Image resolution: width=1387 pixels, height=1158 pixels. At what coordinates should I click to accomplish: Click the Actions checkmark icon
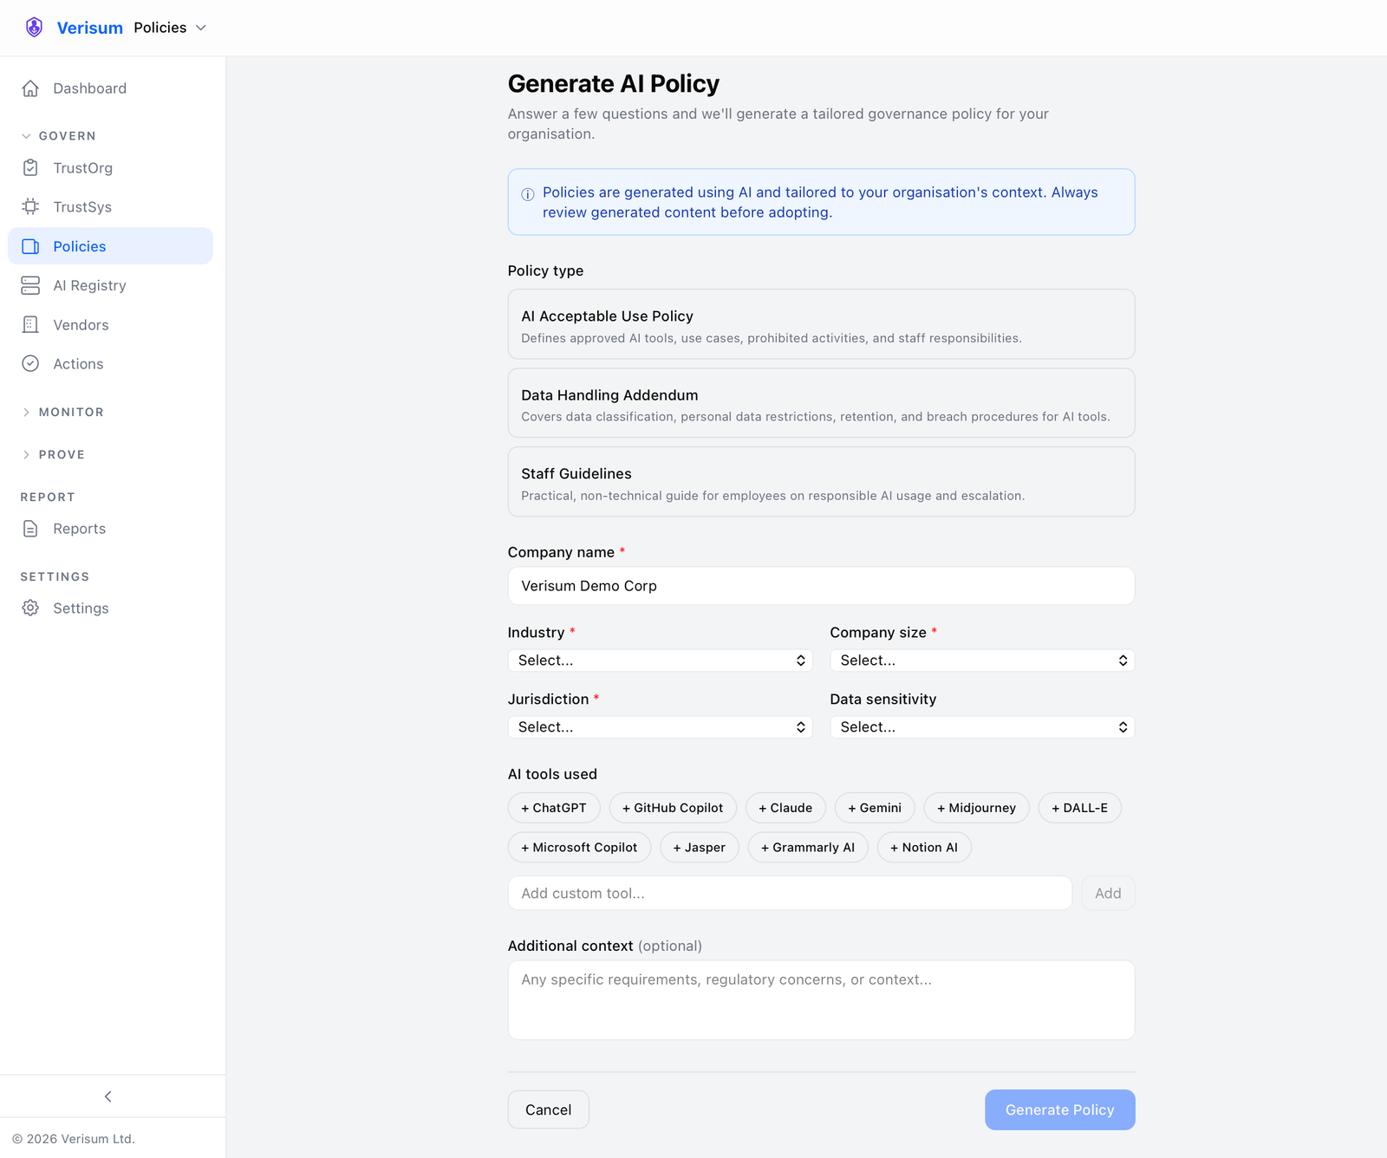coord(30,363)
